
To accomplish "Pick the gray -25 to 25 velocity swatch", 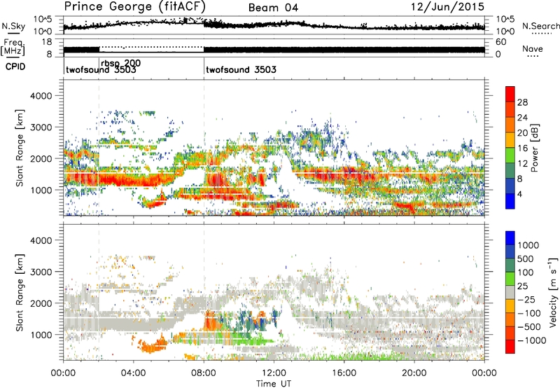I will 510,292.
